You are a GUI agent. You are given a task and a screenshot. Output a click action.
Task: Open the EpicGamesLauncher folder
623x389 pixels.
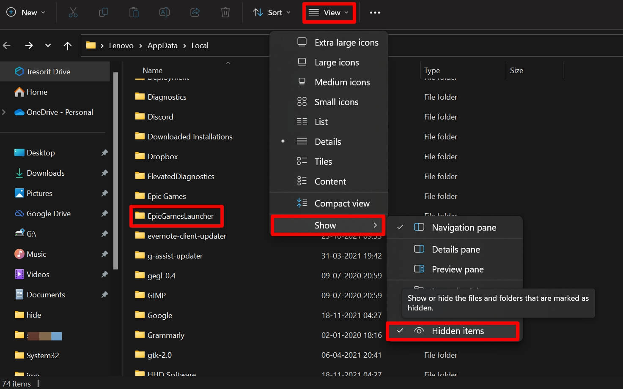click(x=181, y=216)
